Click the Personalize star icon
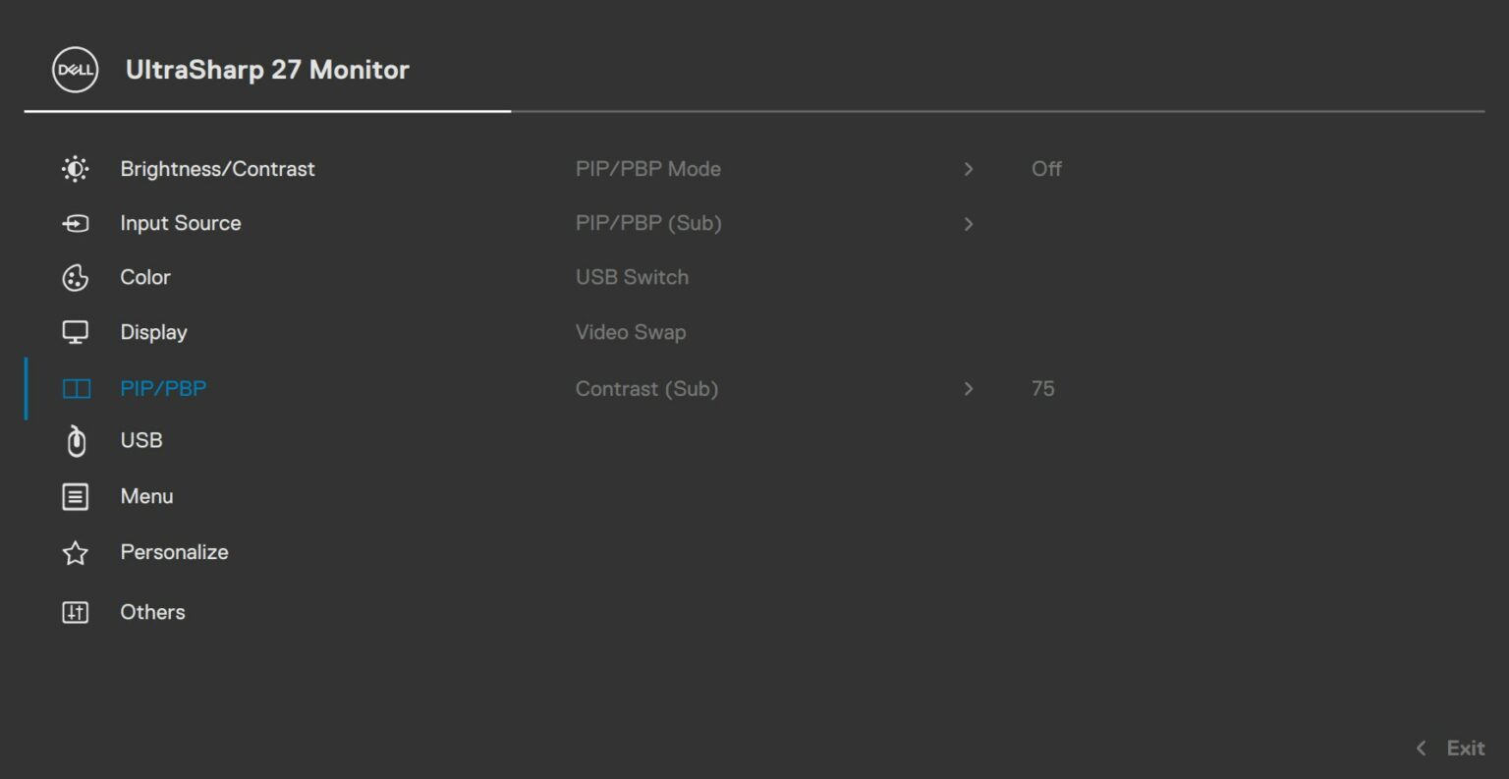This screenshot has height=779, width=1509. tap(74, 552)
